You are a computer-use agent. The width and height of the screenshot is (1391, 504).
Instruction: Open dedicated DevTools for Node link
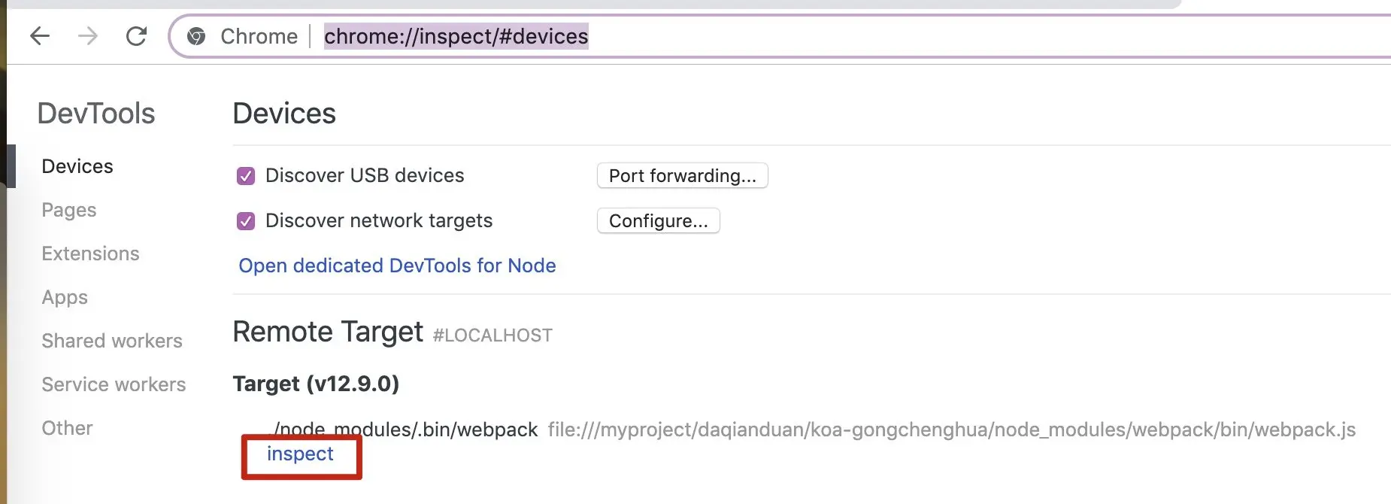pos(397,266)
